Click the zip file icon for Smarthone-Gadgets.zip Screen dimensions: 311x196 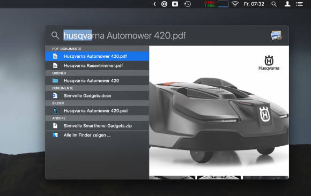click(x=55, y=126)
